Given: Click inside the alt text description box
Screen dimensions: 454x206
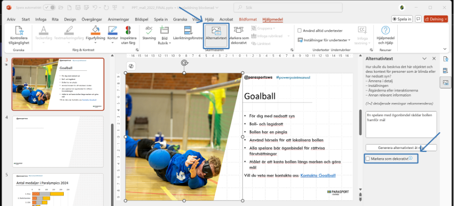Looking at the screenshot, I should (x=401, y=124).
